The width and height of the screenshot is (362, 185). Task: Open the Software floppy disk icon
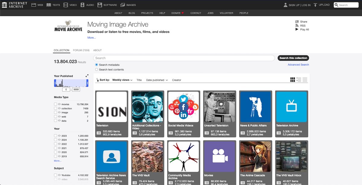[100, 5]
